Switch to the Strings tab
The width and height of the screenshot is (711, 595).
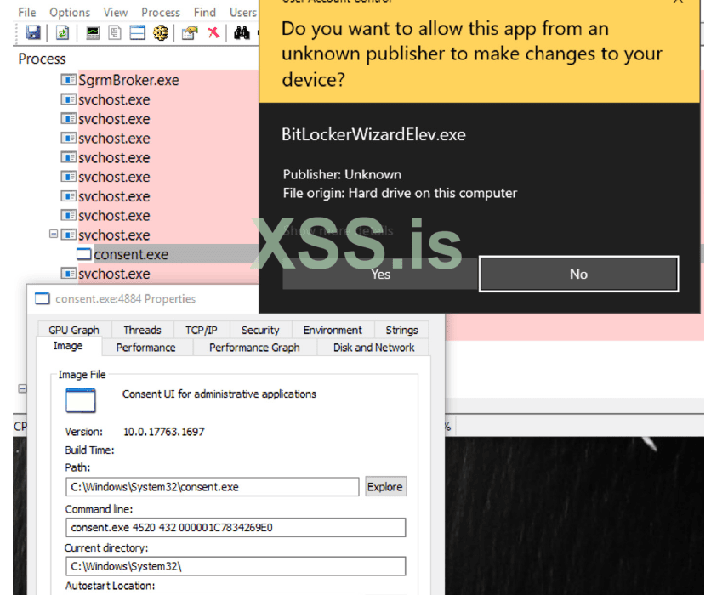(401, 330)
